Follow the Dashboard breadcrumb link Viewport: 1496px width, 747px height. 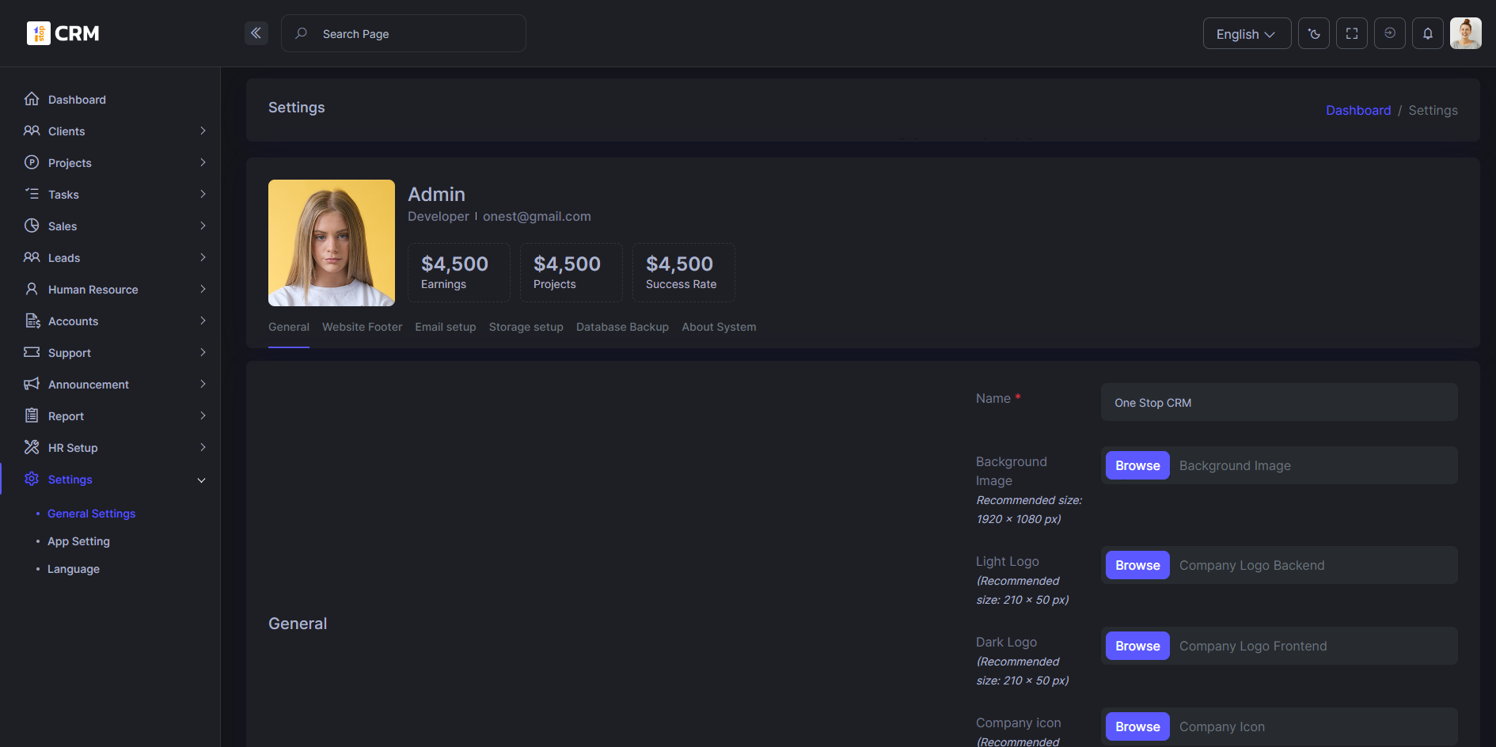tap(1358, 110)
